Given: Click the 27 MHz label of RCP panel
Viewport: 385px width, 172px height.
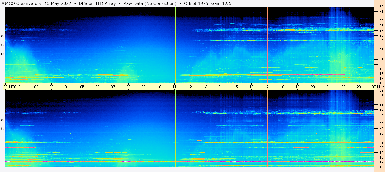Looking at the screenshot, I should click(x=381, y=30).
